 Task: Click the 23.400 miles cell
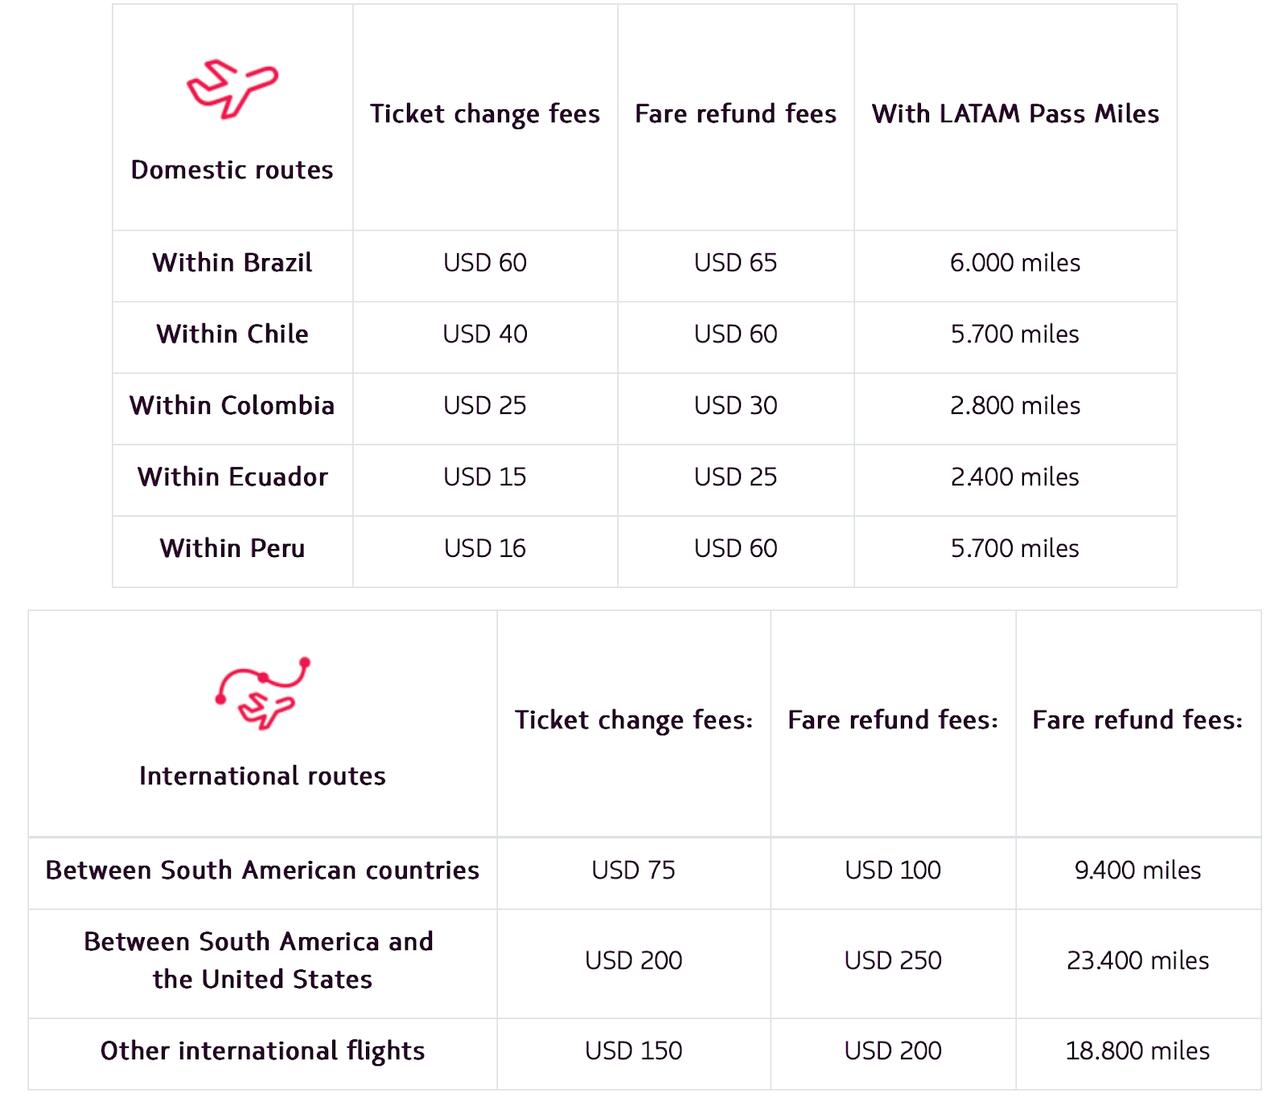pyautogui.click(x=1137, y=960)
